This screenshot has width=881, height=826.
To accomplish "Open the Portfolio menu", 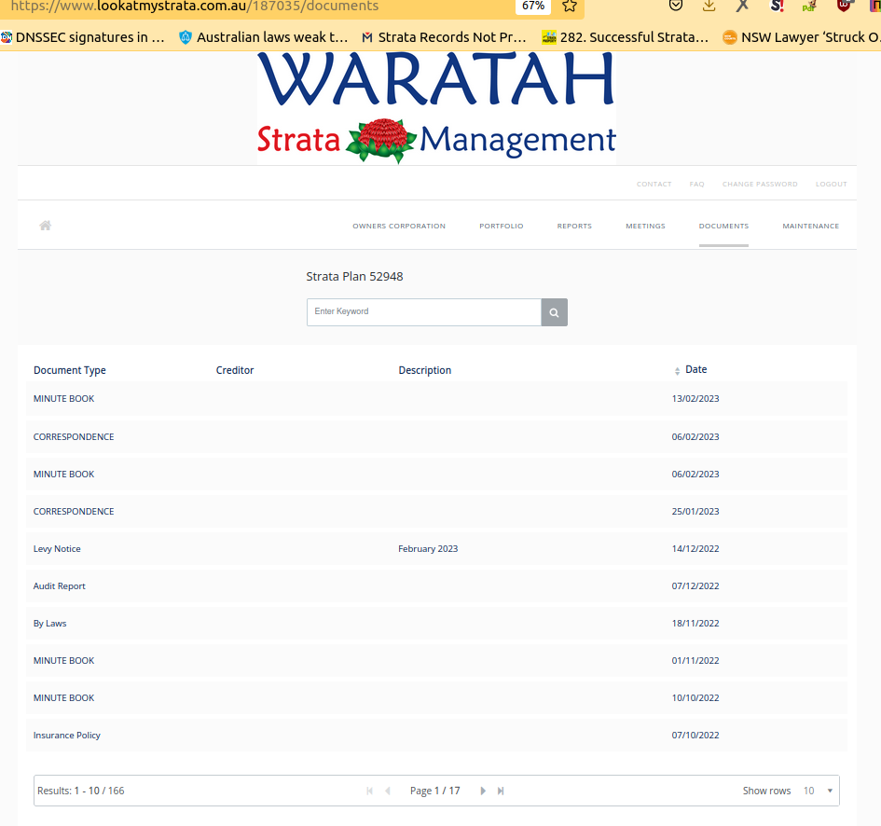I will point(502,226).
